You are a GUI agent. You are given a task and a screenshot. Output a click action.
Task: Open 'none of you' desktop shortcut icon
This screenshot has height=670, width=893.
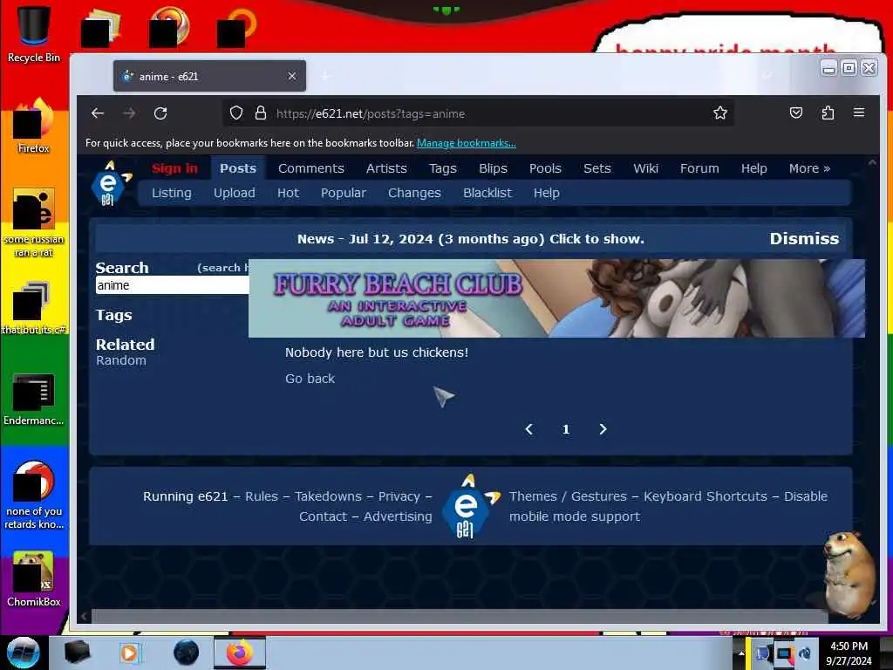click(33, 495)
